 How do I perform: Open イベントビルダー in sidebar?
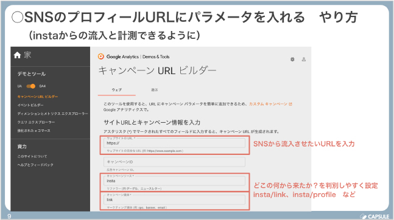[30, 105]
